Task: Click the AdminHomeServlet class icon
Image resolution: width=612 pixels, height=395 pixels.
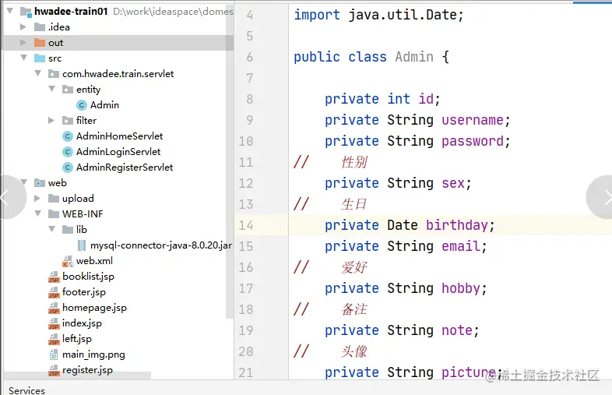Action: [68, 136]
